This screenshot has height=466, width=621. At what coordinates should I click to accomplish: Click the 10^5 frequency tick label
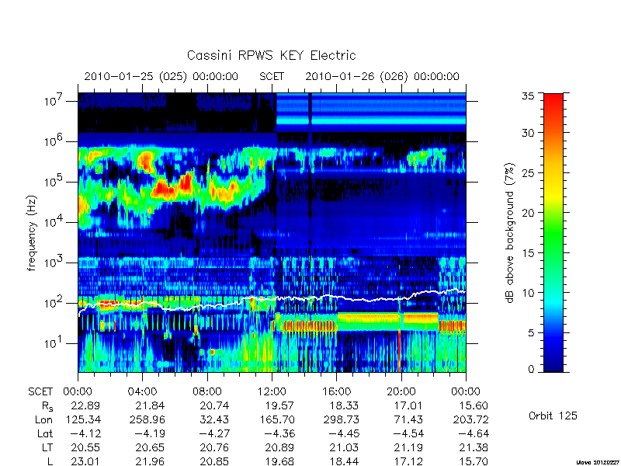click(54, 181)
